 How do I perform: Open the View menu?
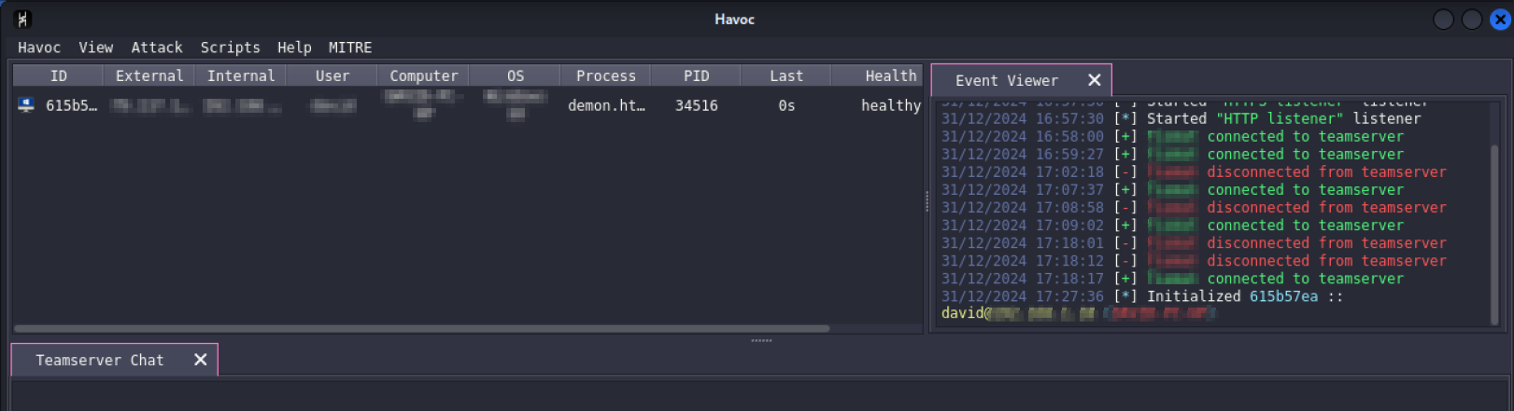tap(95, 48)
